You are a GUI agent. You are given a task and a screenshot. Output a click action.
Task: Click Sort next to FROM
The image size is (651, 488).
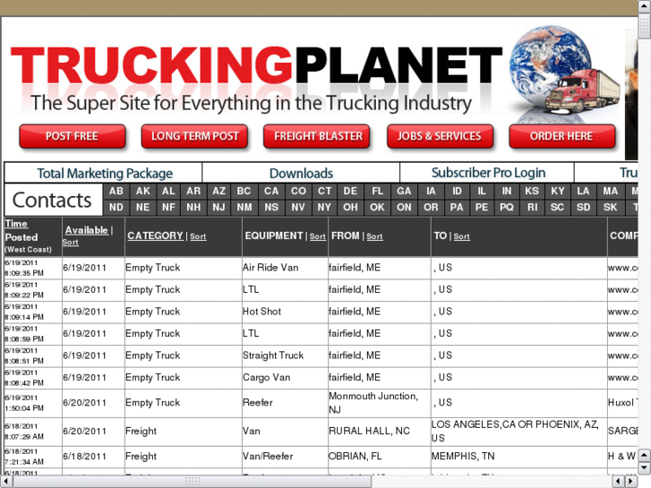pyautogui.click(x=374, y=236)
